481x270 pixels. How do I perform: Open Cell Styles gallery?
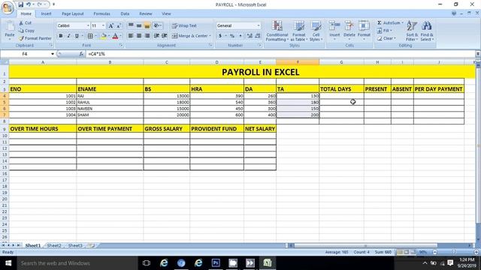coord(316,31)
